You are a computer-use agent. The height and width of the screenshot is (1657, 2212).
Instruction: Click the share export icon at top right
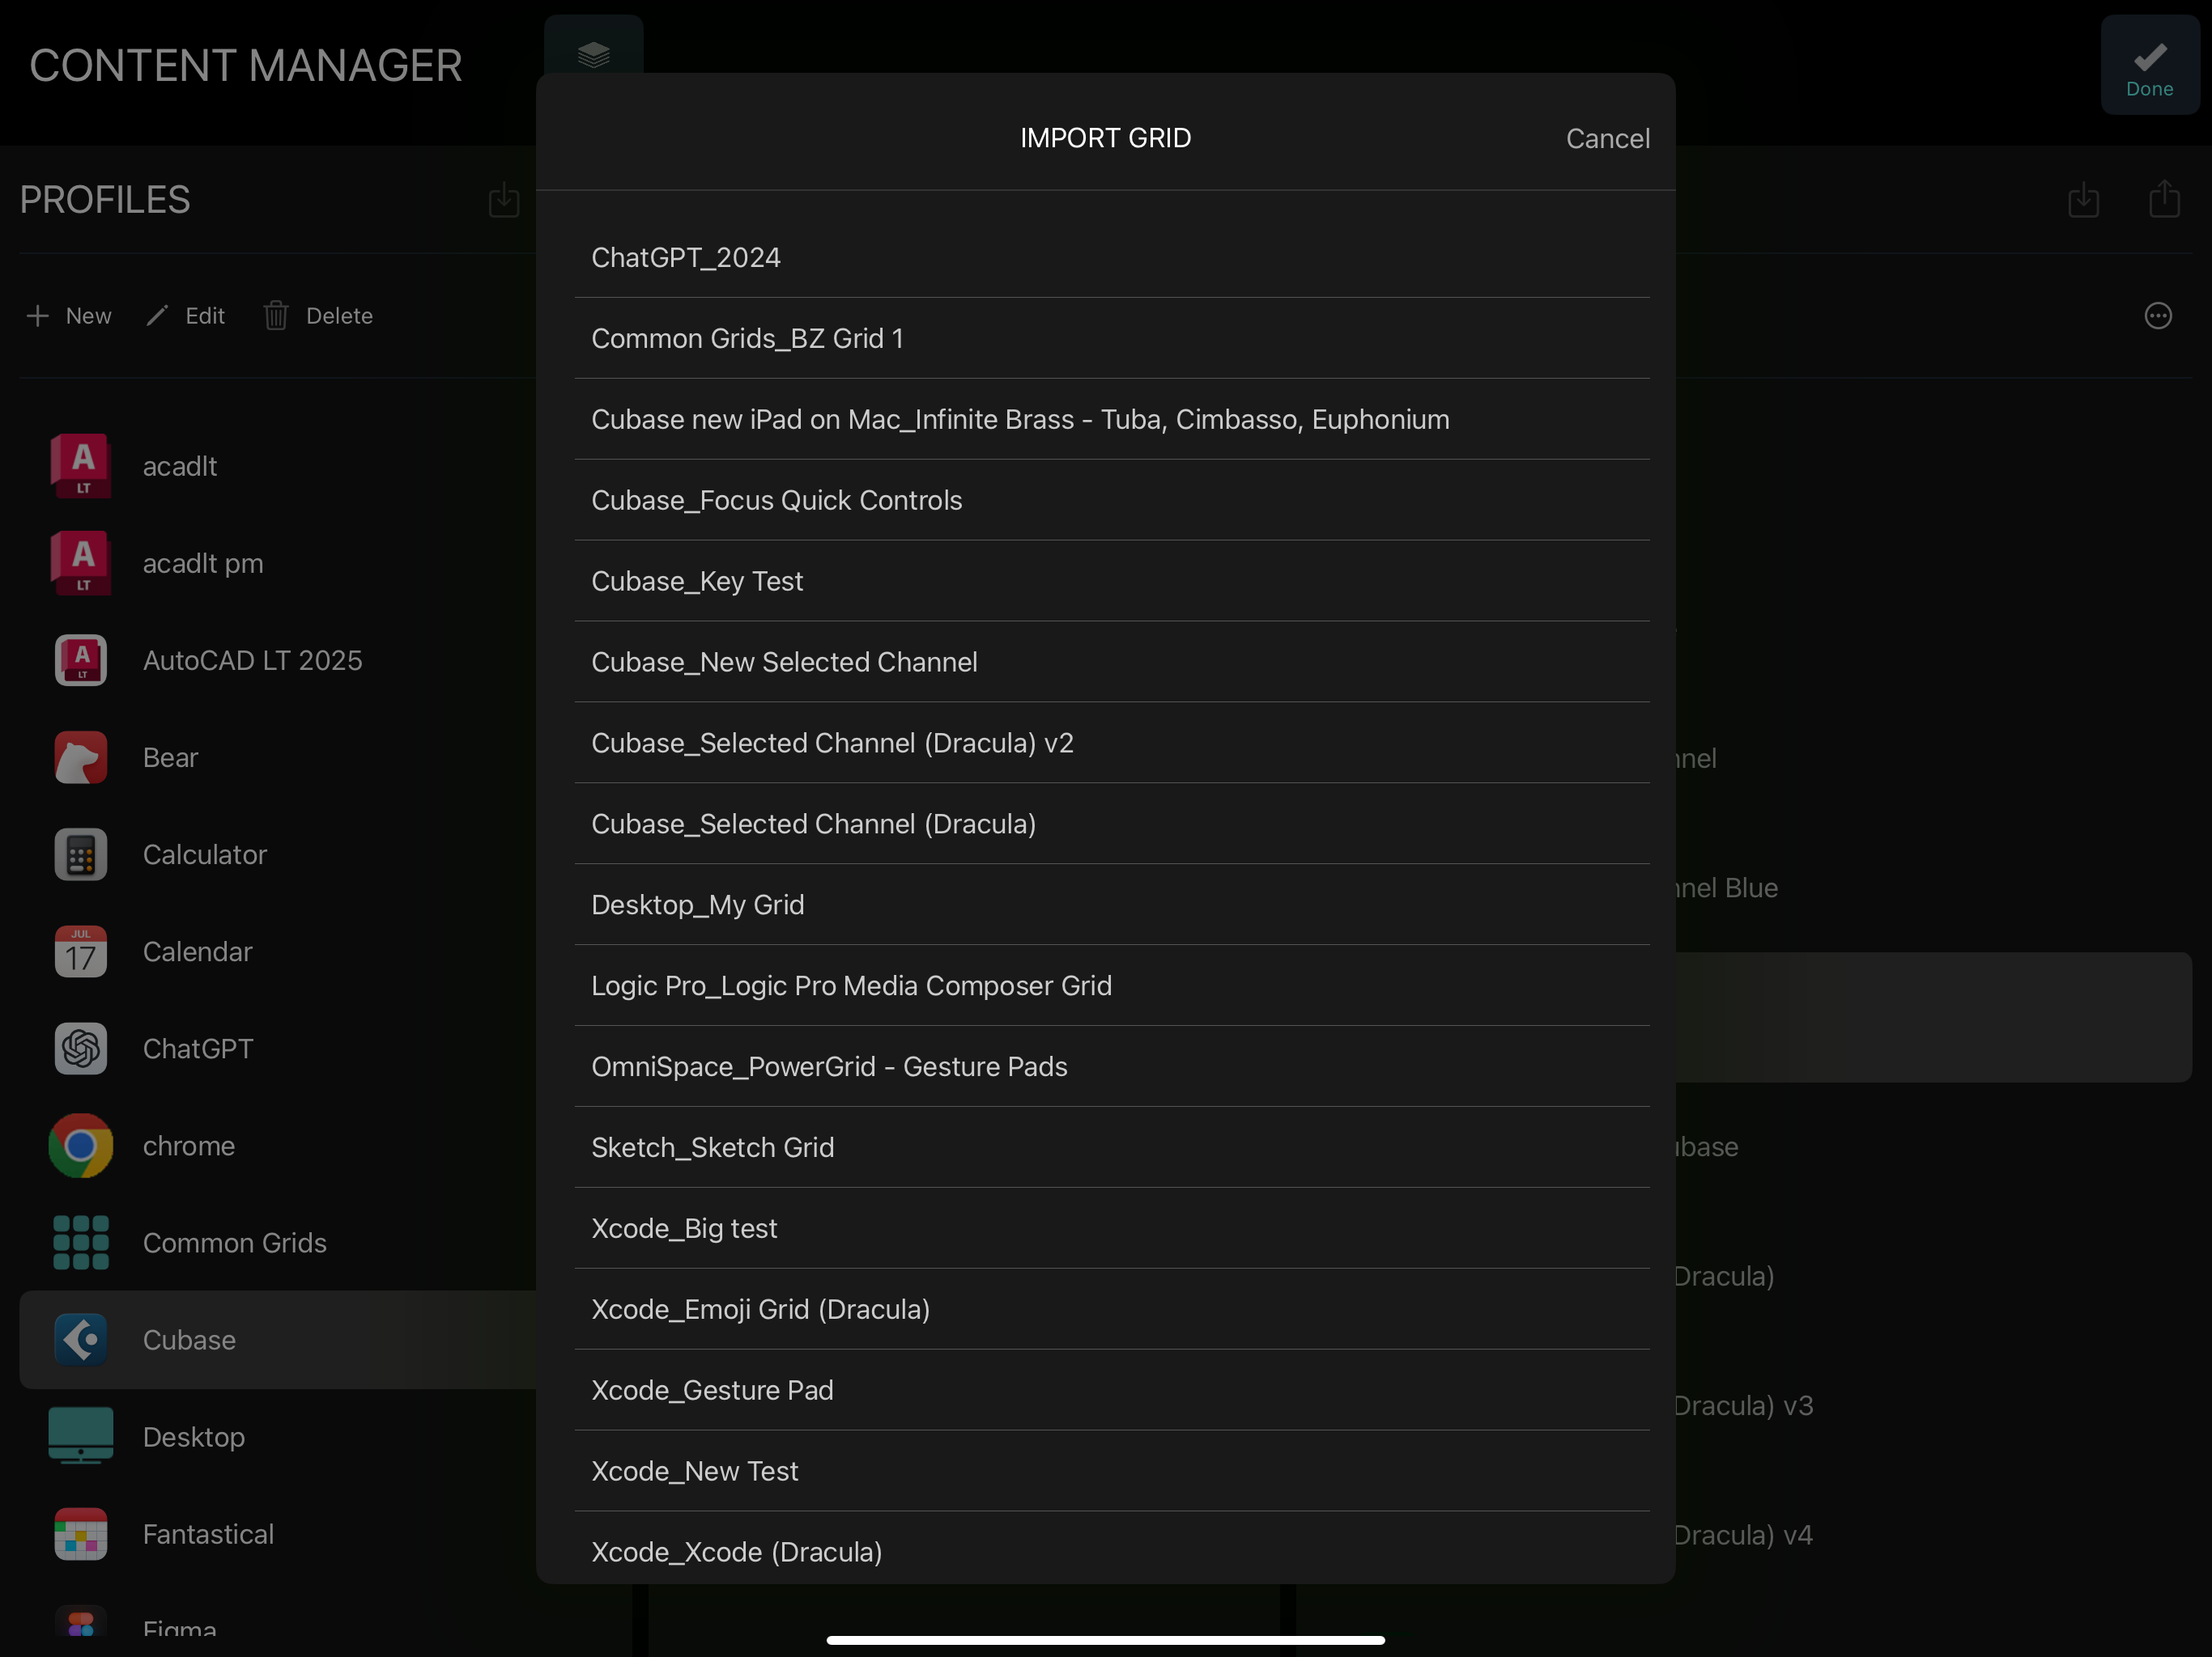tap(2164, 199)
